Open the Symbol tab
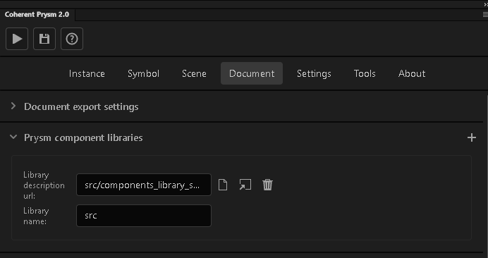 (x=143, y=73)
